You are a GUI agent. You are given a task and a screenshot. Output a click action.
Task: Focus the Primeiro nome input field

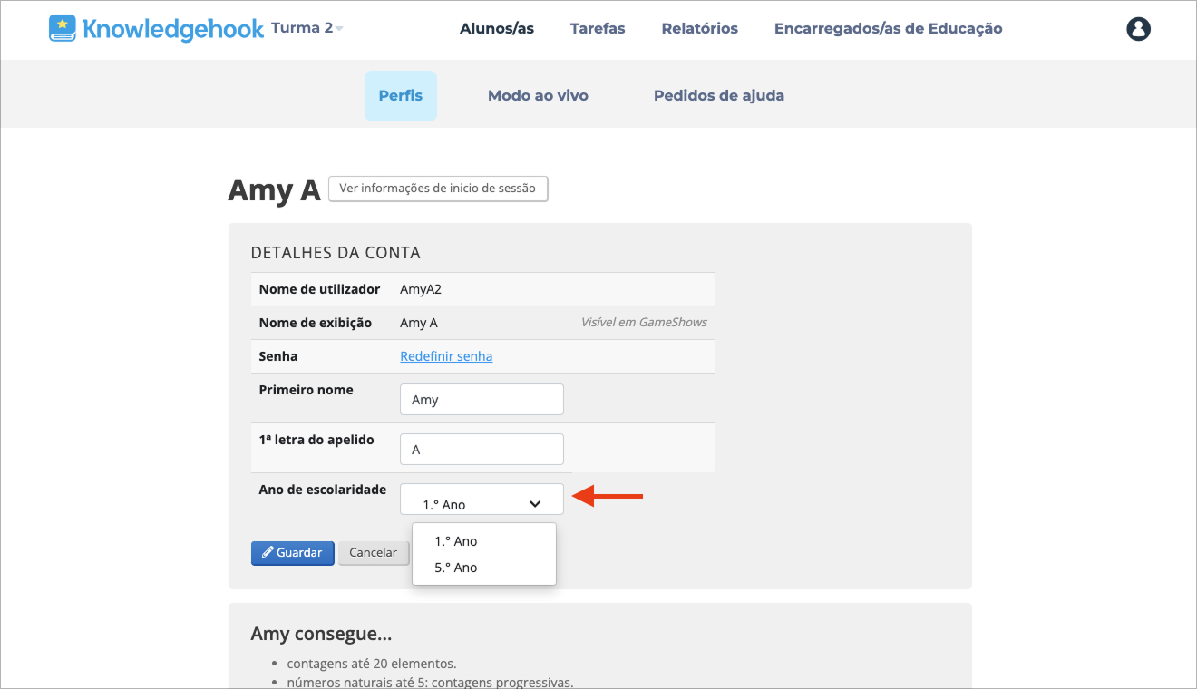(x=482, y=399)
